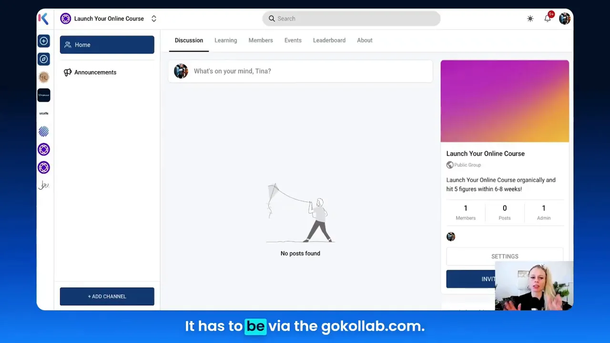This screenshot has width=610, height=343.
Task: Open the blue striped circle group
Action: [x=44, y=131]
